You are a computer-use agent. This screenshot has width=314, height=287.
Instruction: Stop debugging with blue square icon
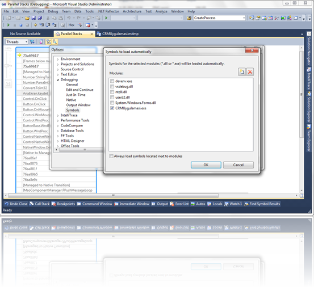click(x=21, y=25)
